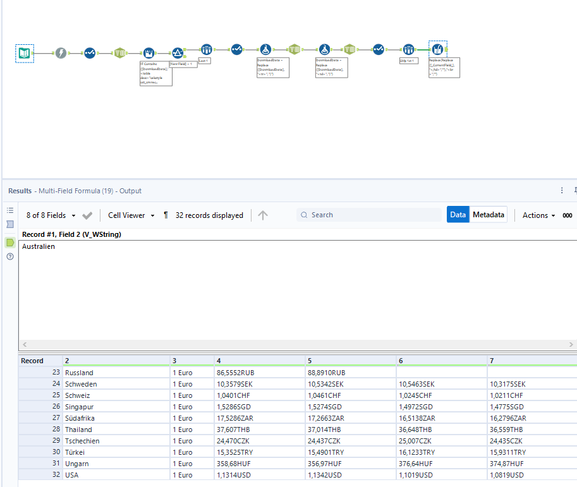
Task: Select the Formula tool replacing '<tr>' tags
Action: point(266,49)
